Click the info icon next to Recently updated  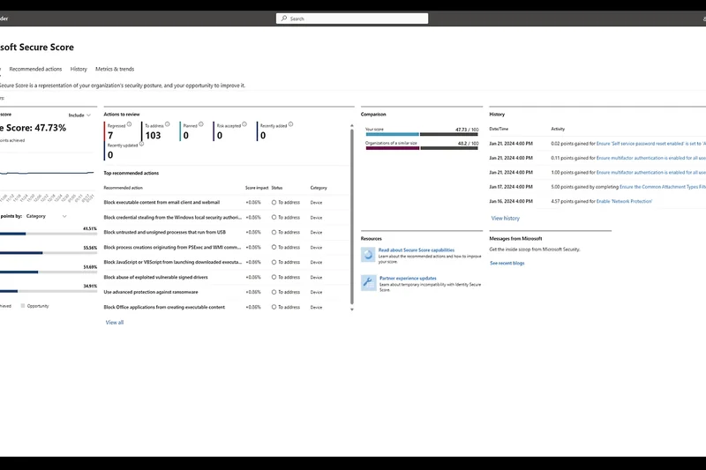(142, 145)
